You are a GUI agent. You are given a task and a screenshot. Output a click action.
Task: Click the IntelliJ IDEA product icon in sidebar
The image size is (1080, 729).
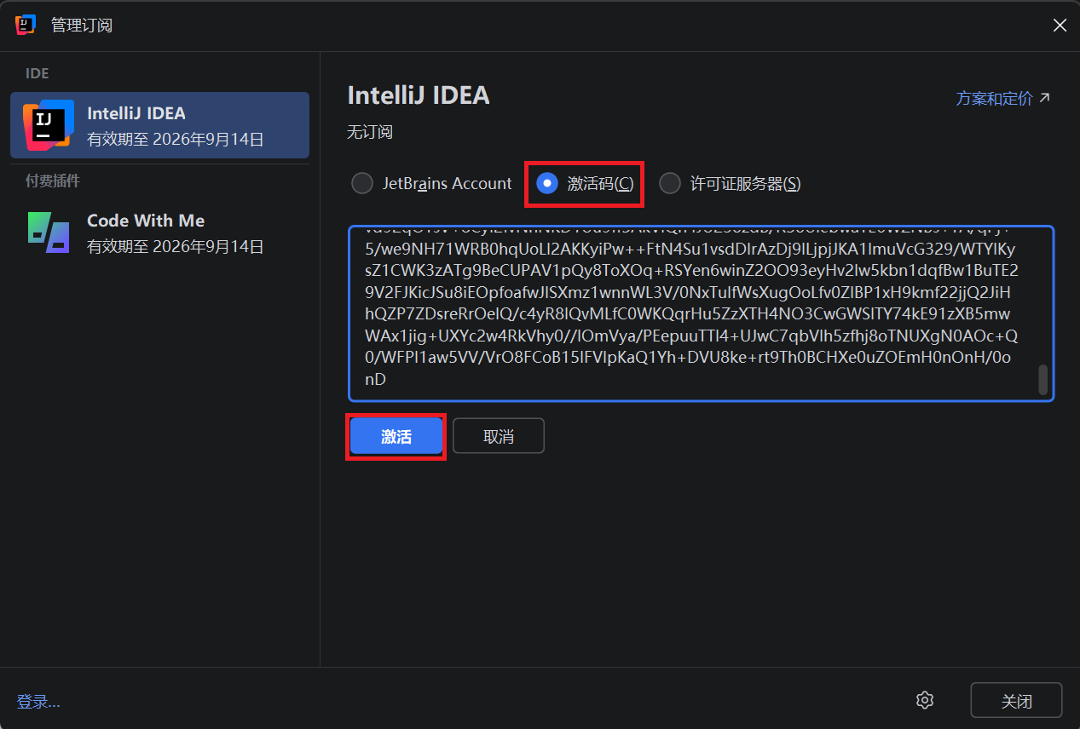coord(48,125)
